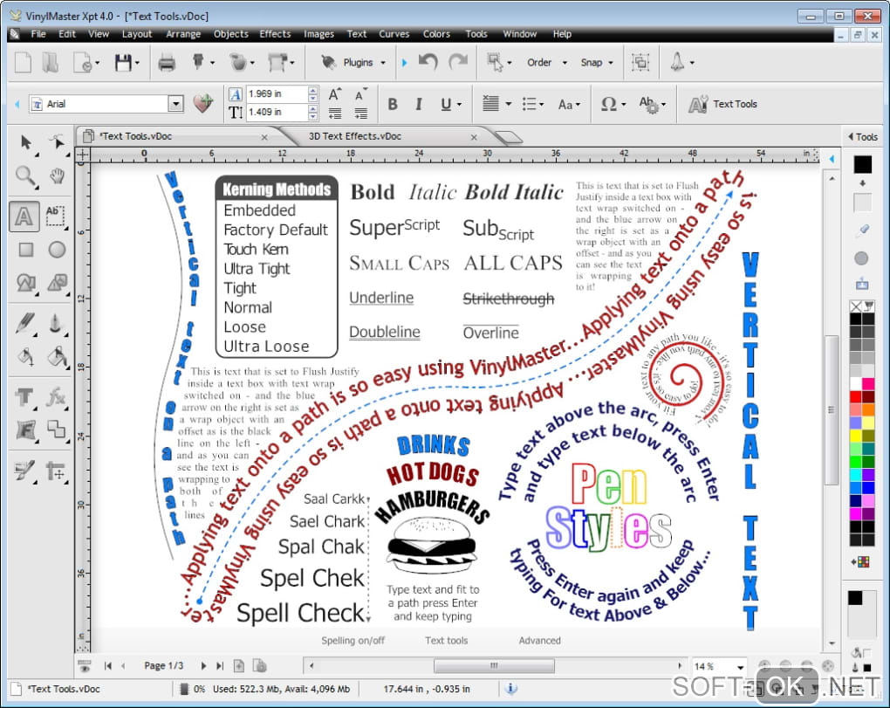Open the Effects menu
This screenshot has height=708, width=890.
pyautogui.click(x=275, y=34)
